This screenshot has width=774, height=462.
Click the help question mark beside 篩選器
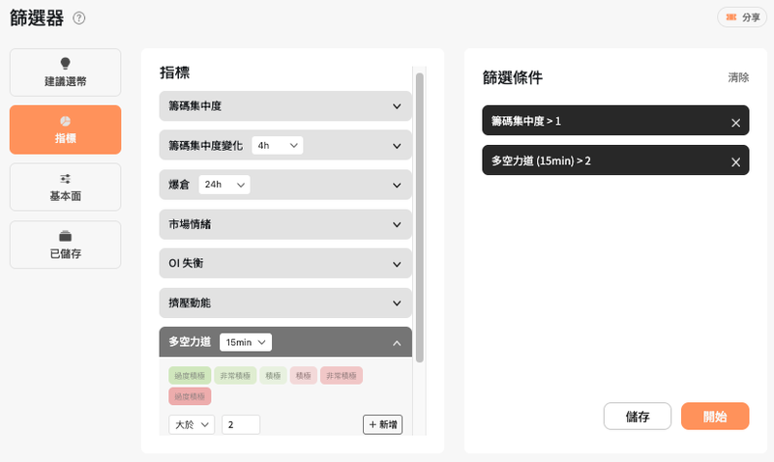(x=79, y=18)
